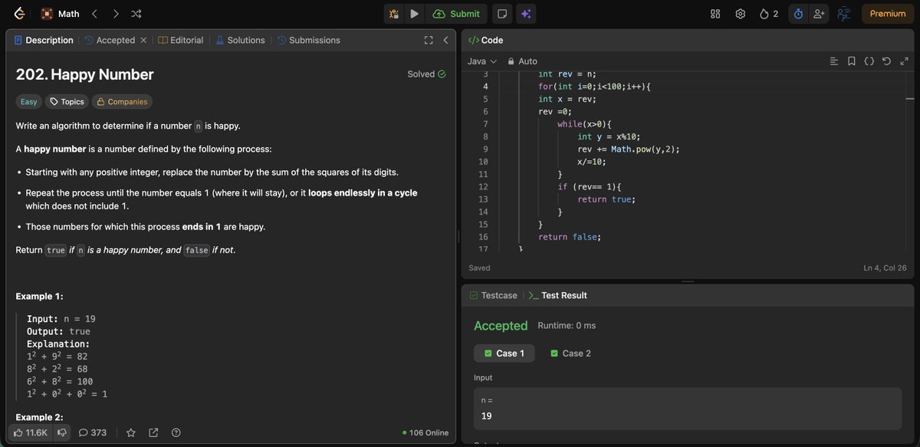Screen dimensions: 920x447
Task: Click the Premium button
Action: tap(888, 14)
